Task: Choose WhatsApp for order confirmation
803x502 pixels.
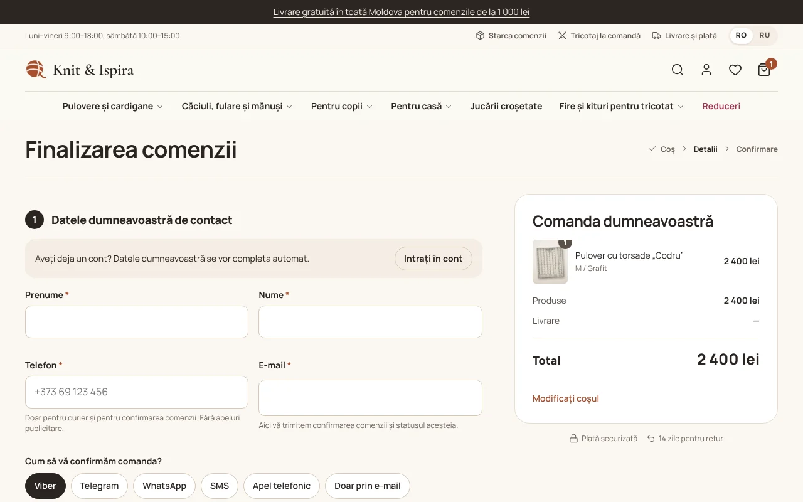Action: tap(164, 486)
